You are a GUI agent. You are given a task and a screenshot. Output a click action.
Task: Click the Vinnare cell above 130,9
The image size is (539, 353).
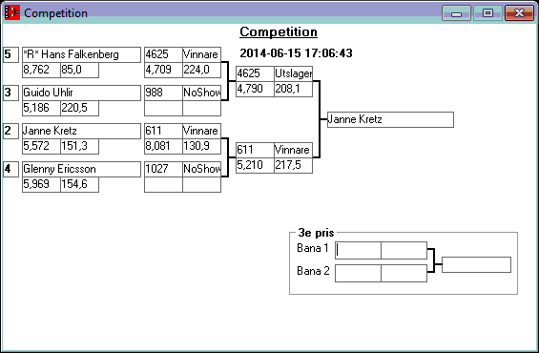pyautogui.click(x=202, y=131)
